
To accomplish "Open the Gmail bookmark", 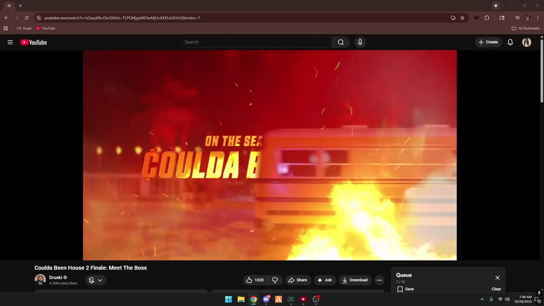I will pos(24,28).
